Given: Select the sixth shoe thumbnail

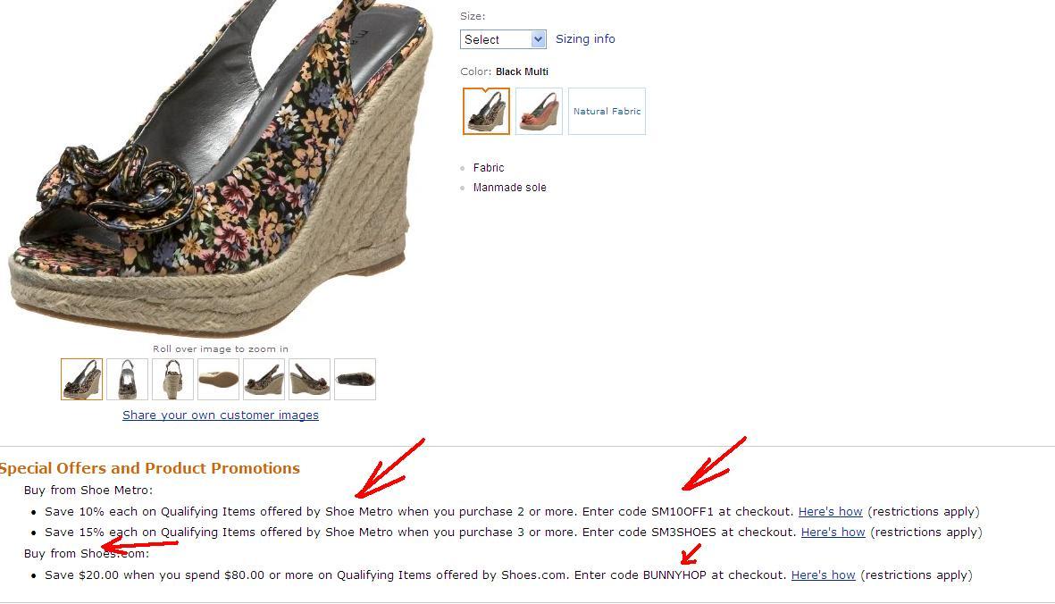Looking at the screenshot, I should click(309, 380).
